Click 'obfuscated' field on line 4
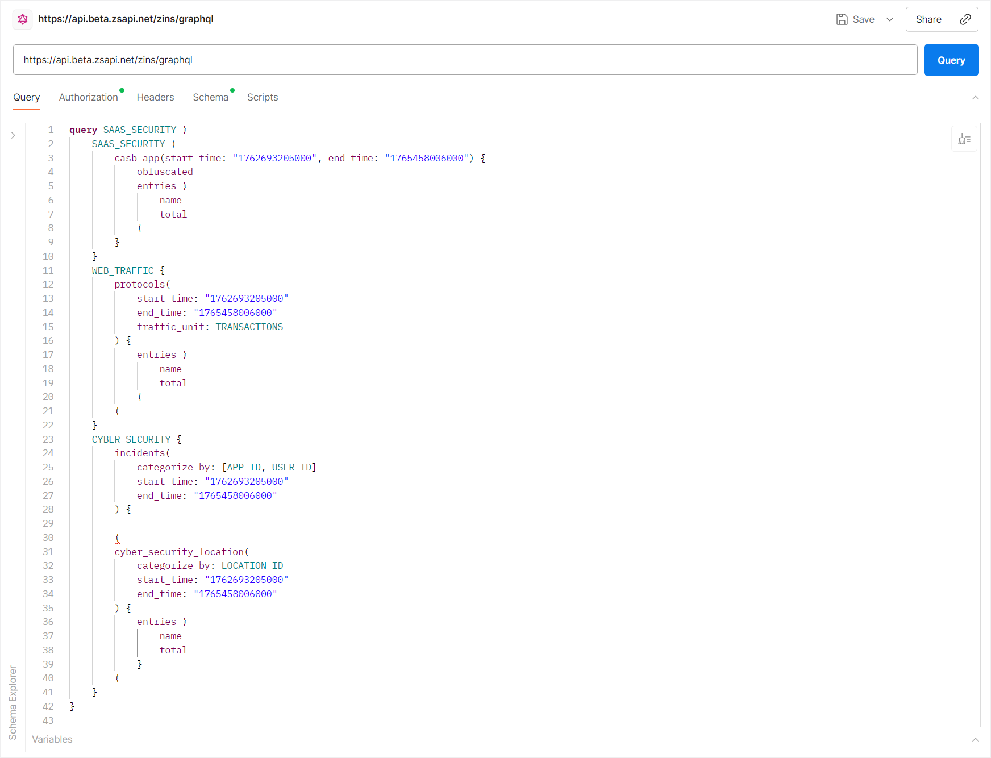The height and width of the screenshot is (758, 991). point(165,172)
